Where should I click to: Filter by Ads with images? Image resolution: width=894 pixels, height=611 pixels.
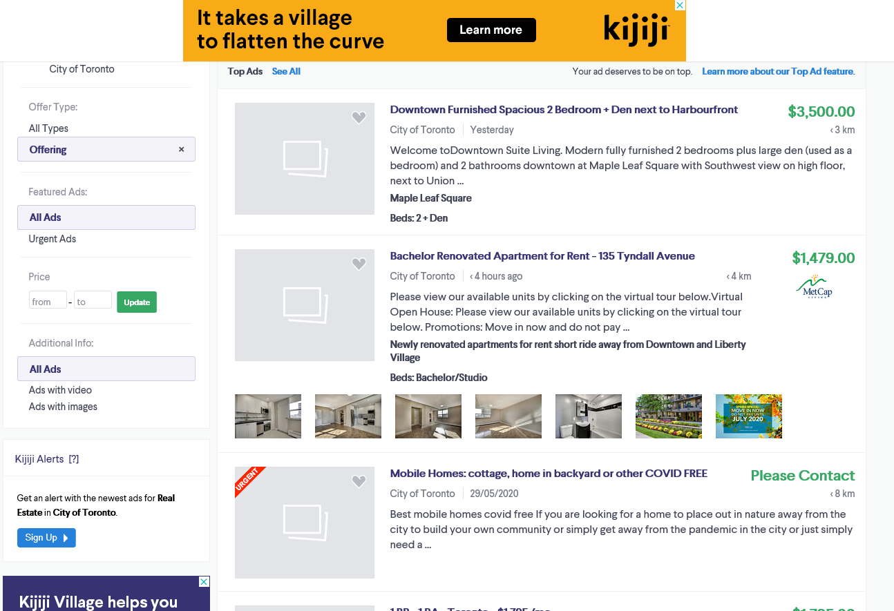[x=63, y=407]
